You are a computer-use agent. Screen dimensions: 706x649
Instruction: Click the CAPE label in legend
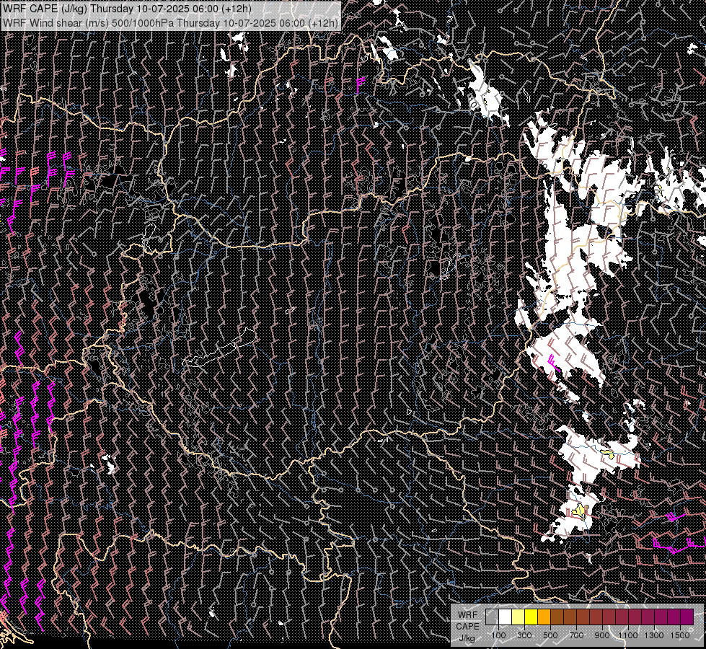pos(468,627)
